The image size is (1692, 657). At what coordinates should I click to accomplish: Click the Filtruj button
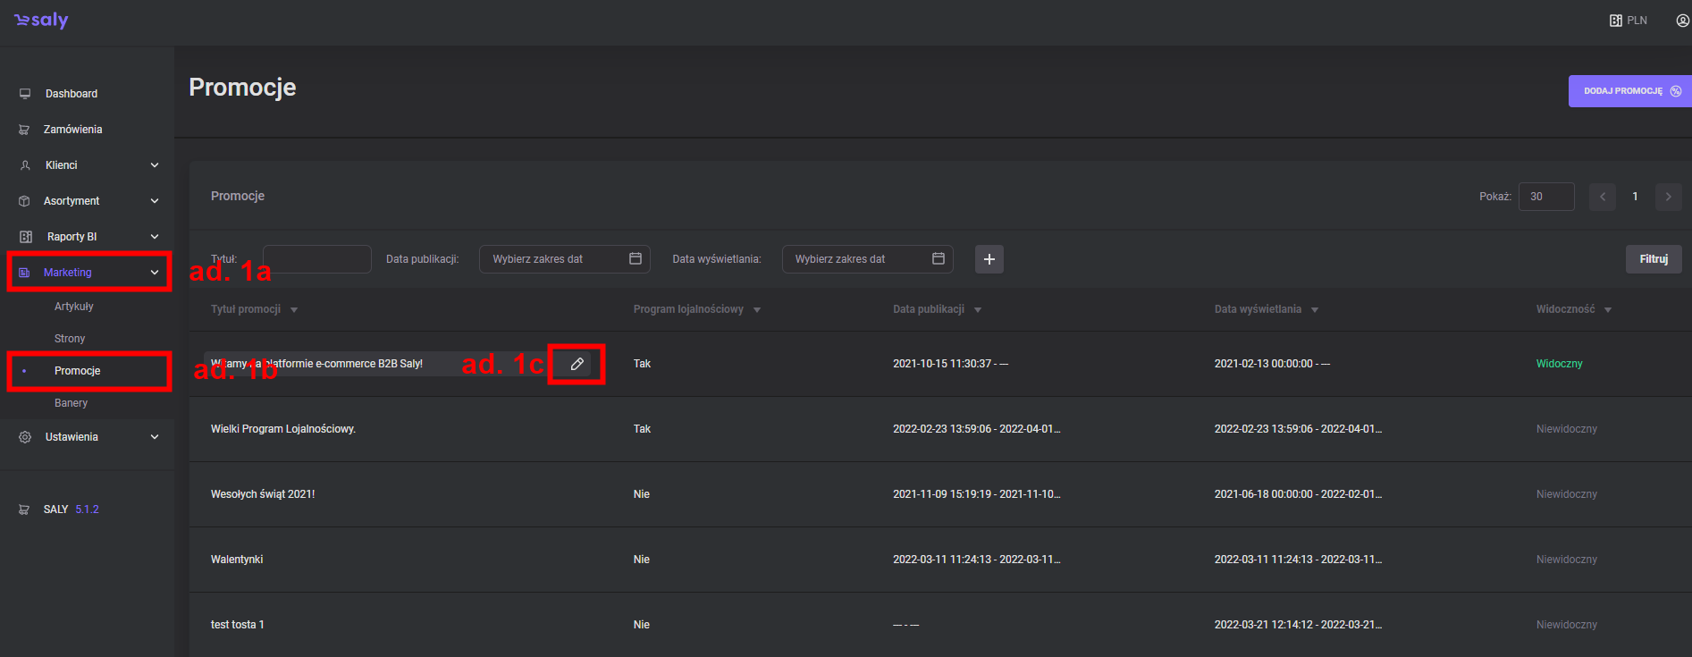pos(1653,259)
